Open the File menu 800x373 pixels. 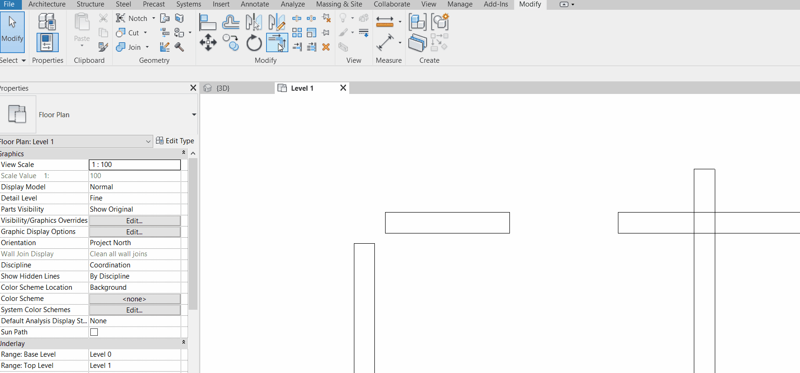[9, 4]
